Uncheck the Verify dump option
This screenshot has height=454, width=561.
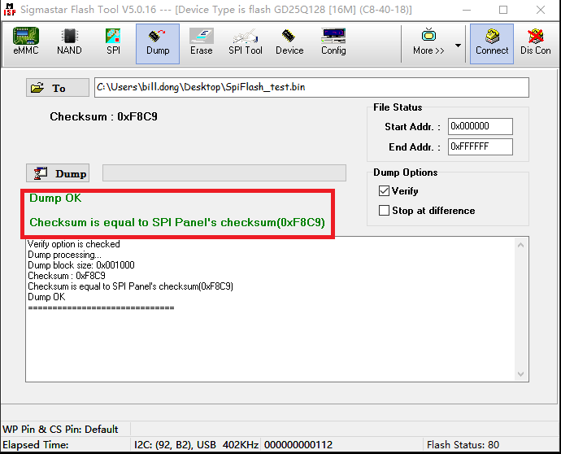coord(385,191)
